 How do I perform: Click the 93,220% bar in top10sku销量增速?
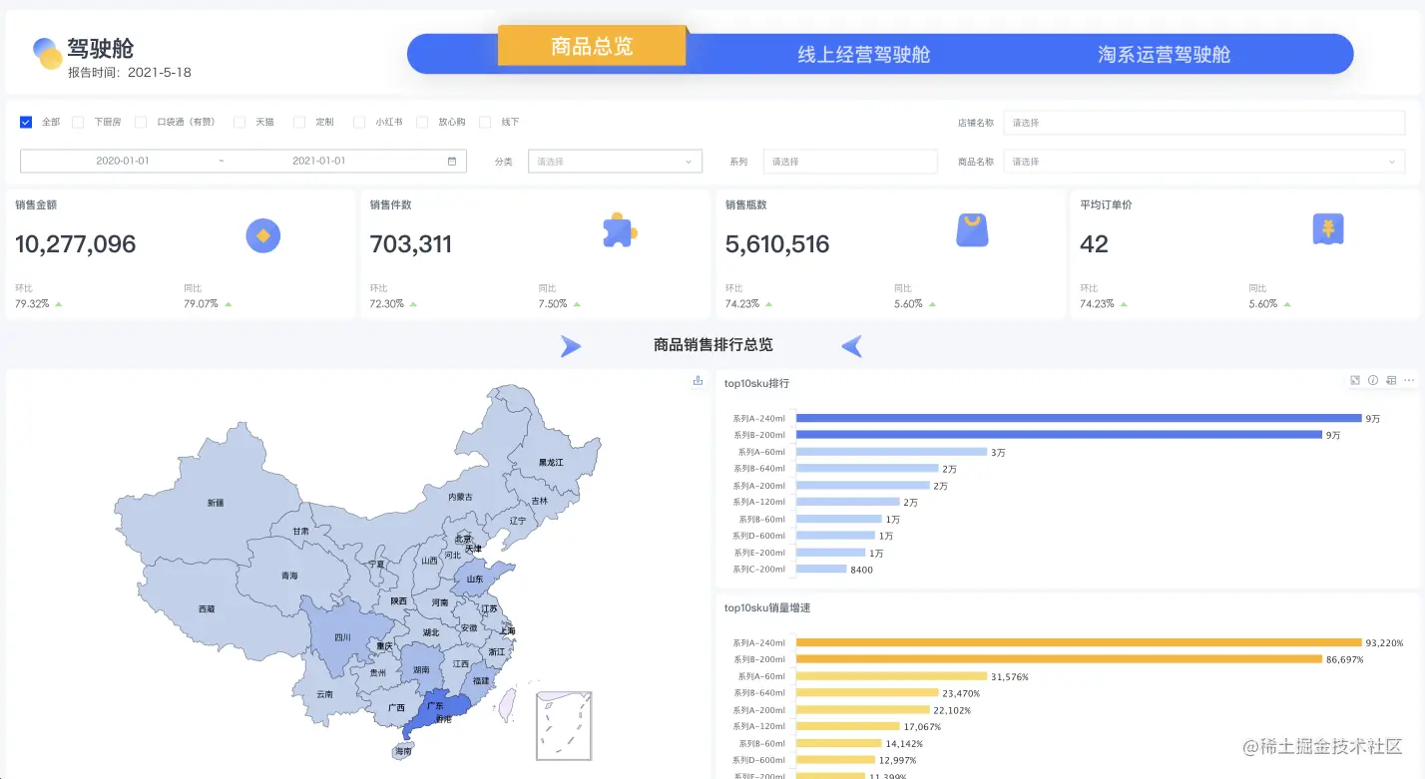pos(1079,643)
